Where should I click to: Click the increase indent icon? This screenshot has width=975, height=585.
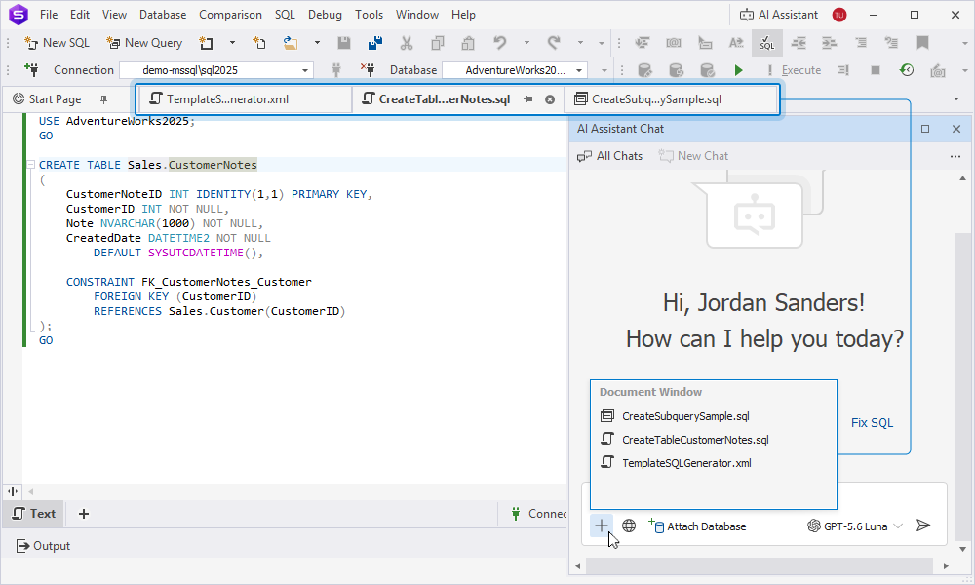tap(830, 43)
